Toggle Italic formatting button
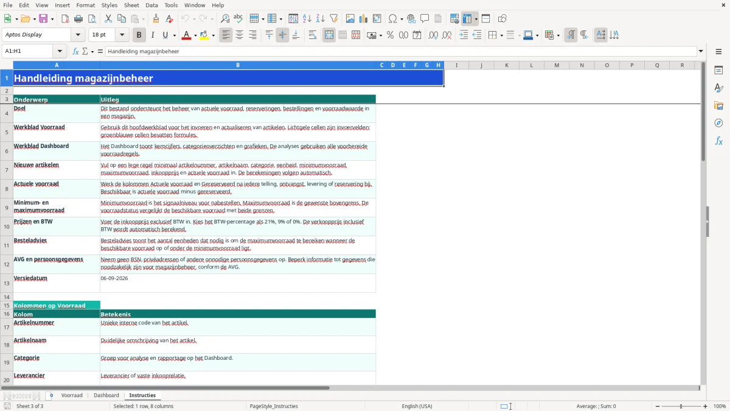The height and width of the screenshot is (411, 730). 153,35
